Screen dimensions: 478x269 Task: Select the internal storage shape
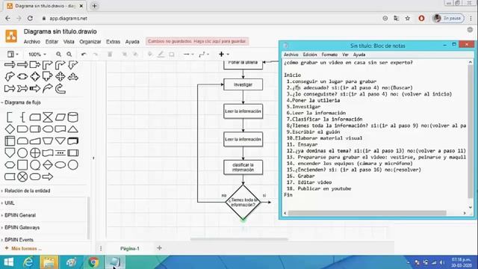(x=10, y=141)
